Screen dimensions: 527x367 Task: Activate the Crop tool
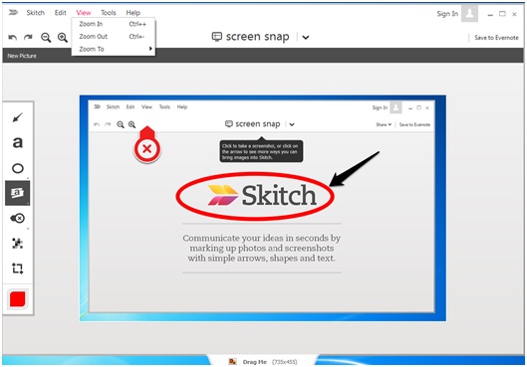[18, 269]
